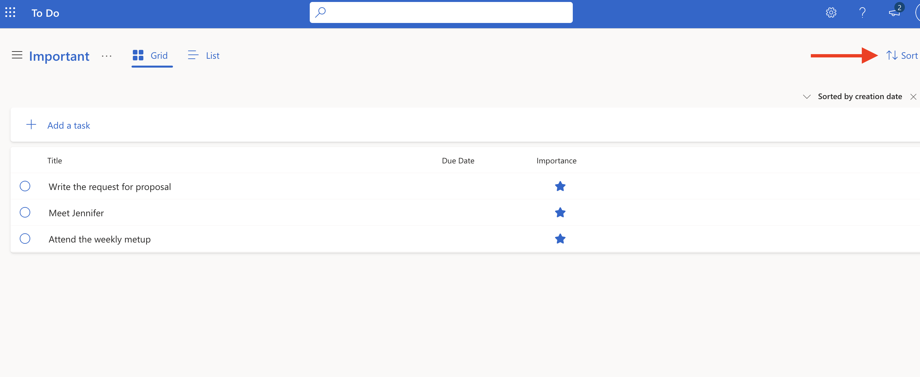Click the plus icon to add task
The width and height of the screenshot is (920, 377).
[x=31, y=125]
